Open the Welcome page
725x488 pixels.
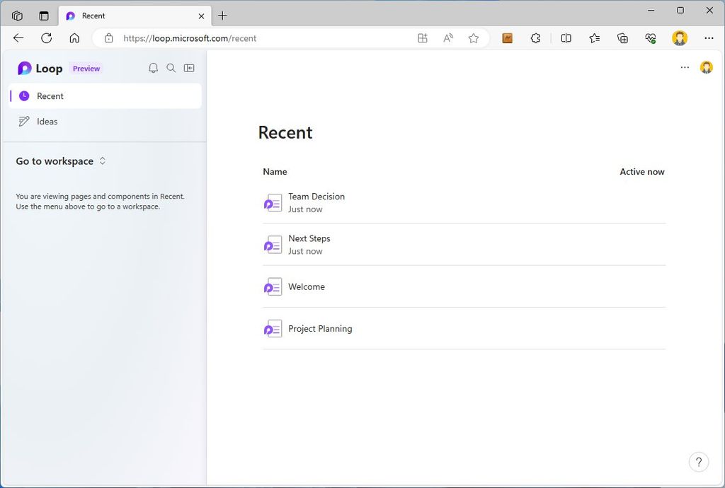tap(306, 286)
